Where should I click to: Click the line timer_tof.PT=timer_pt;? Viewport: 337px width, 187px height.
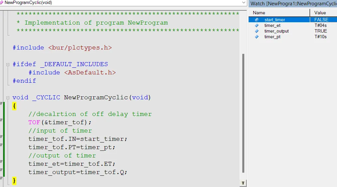click(72, 147)
